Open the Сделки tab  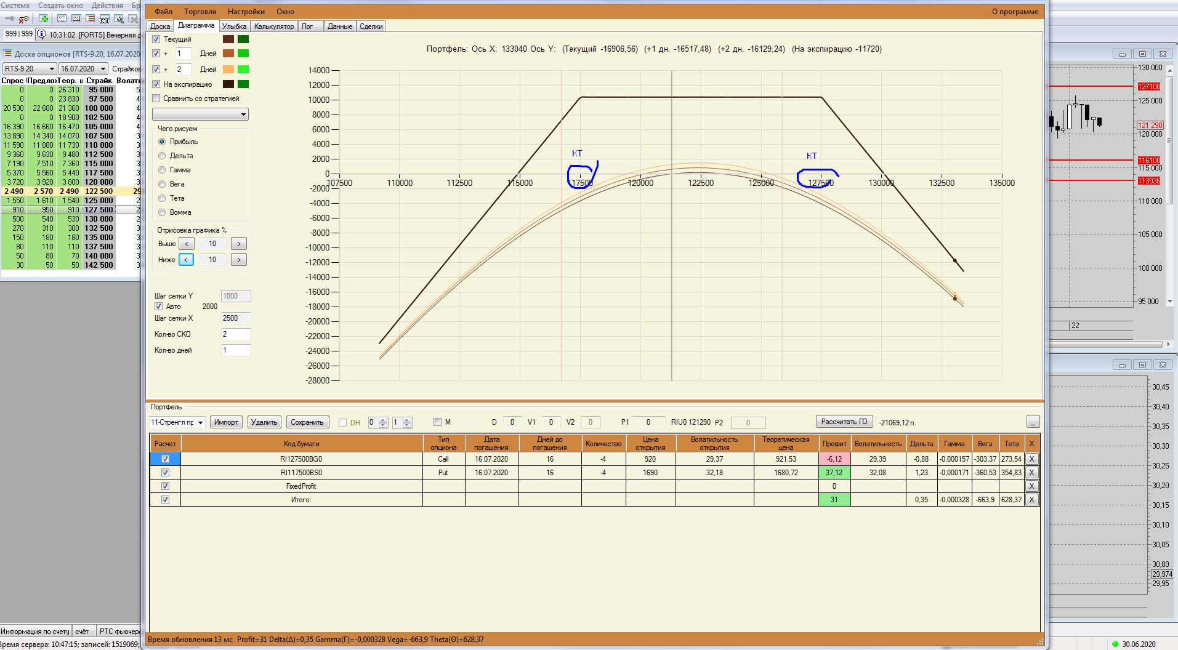click(x=371, y=26)
